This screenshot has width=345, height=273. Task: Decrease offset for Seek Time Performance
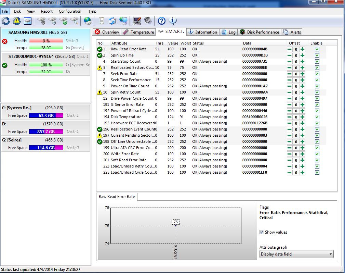tap(290, 80)
